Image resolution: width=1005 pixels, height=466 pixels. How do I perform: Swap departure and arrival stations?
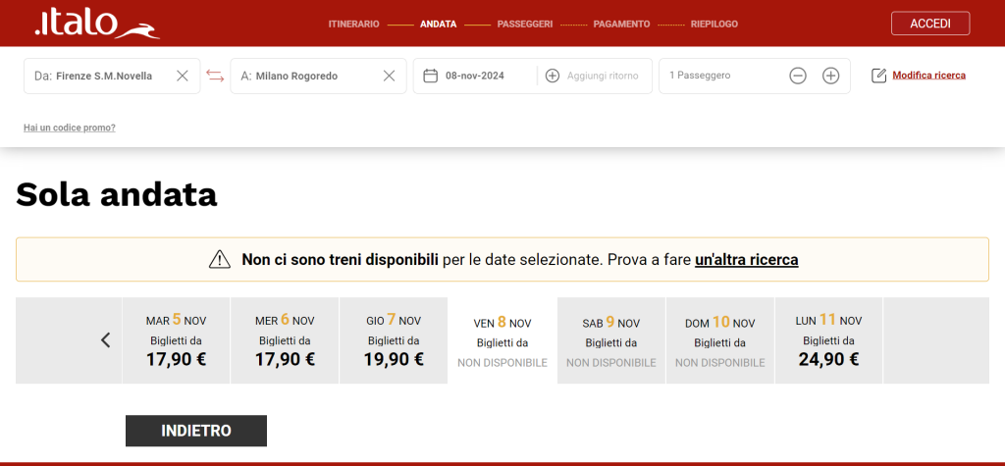point(215,76)
